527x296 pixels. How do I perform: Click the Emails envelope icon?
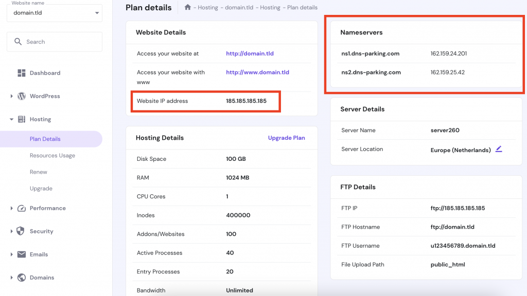click(22, 254)
